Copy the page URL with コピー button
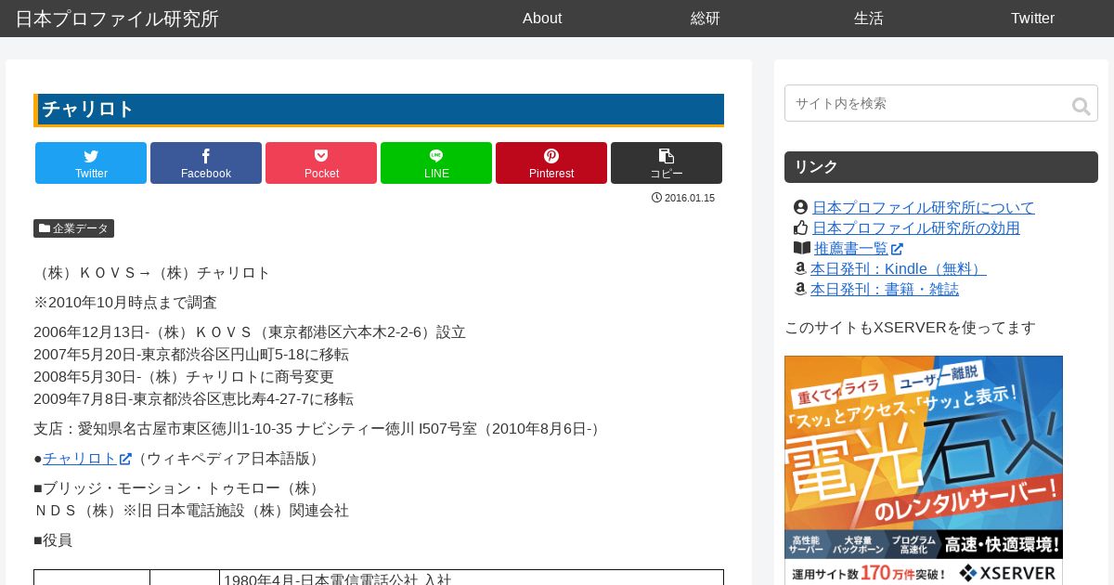This screenshot has width=1114, height=585. [667, 162]
